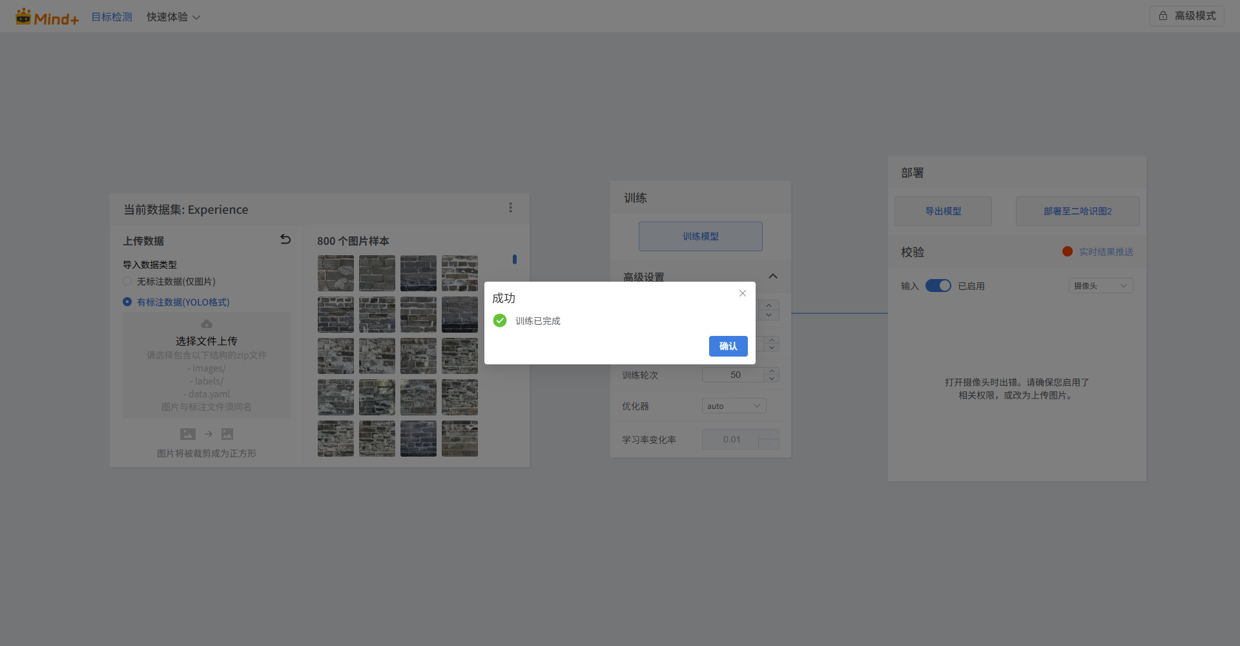This screenshot has width=1240, height=646.
Task: Click the 确认 button
Action: point(728,346)
